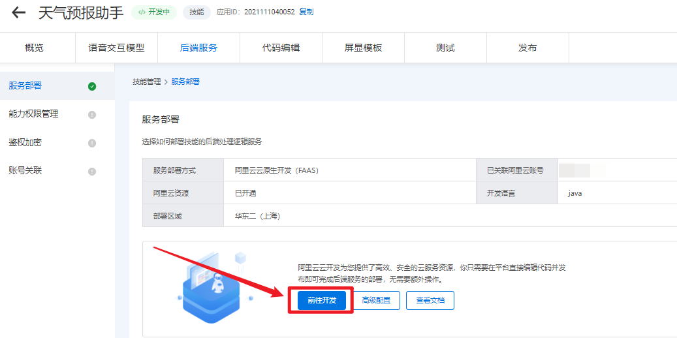Click the 选择如何部署技能的后端处理逻辑服务 description

(x=202, y=142)
